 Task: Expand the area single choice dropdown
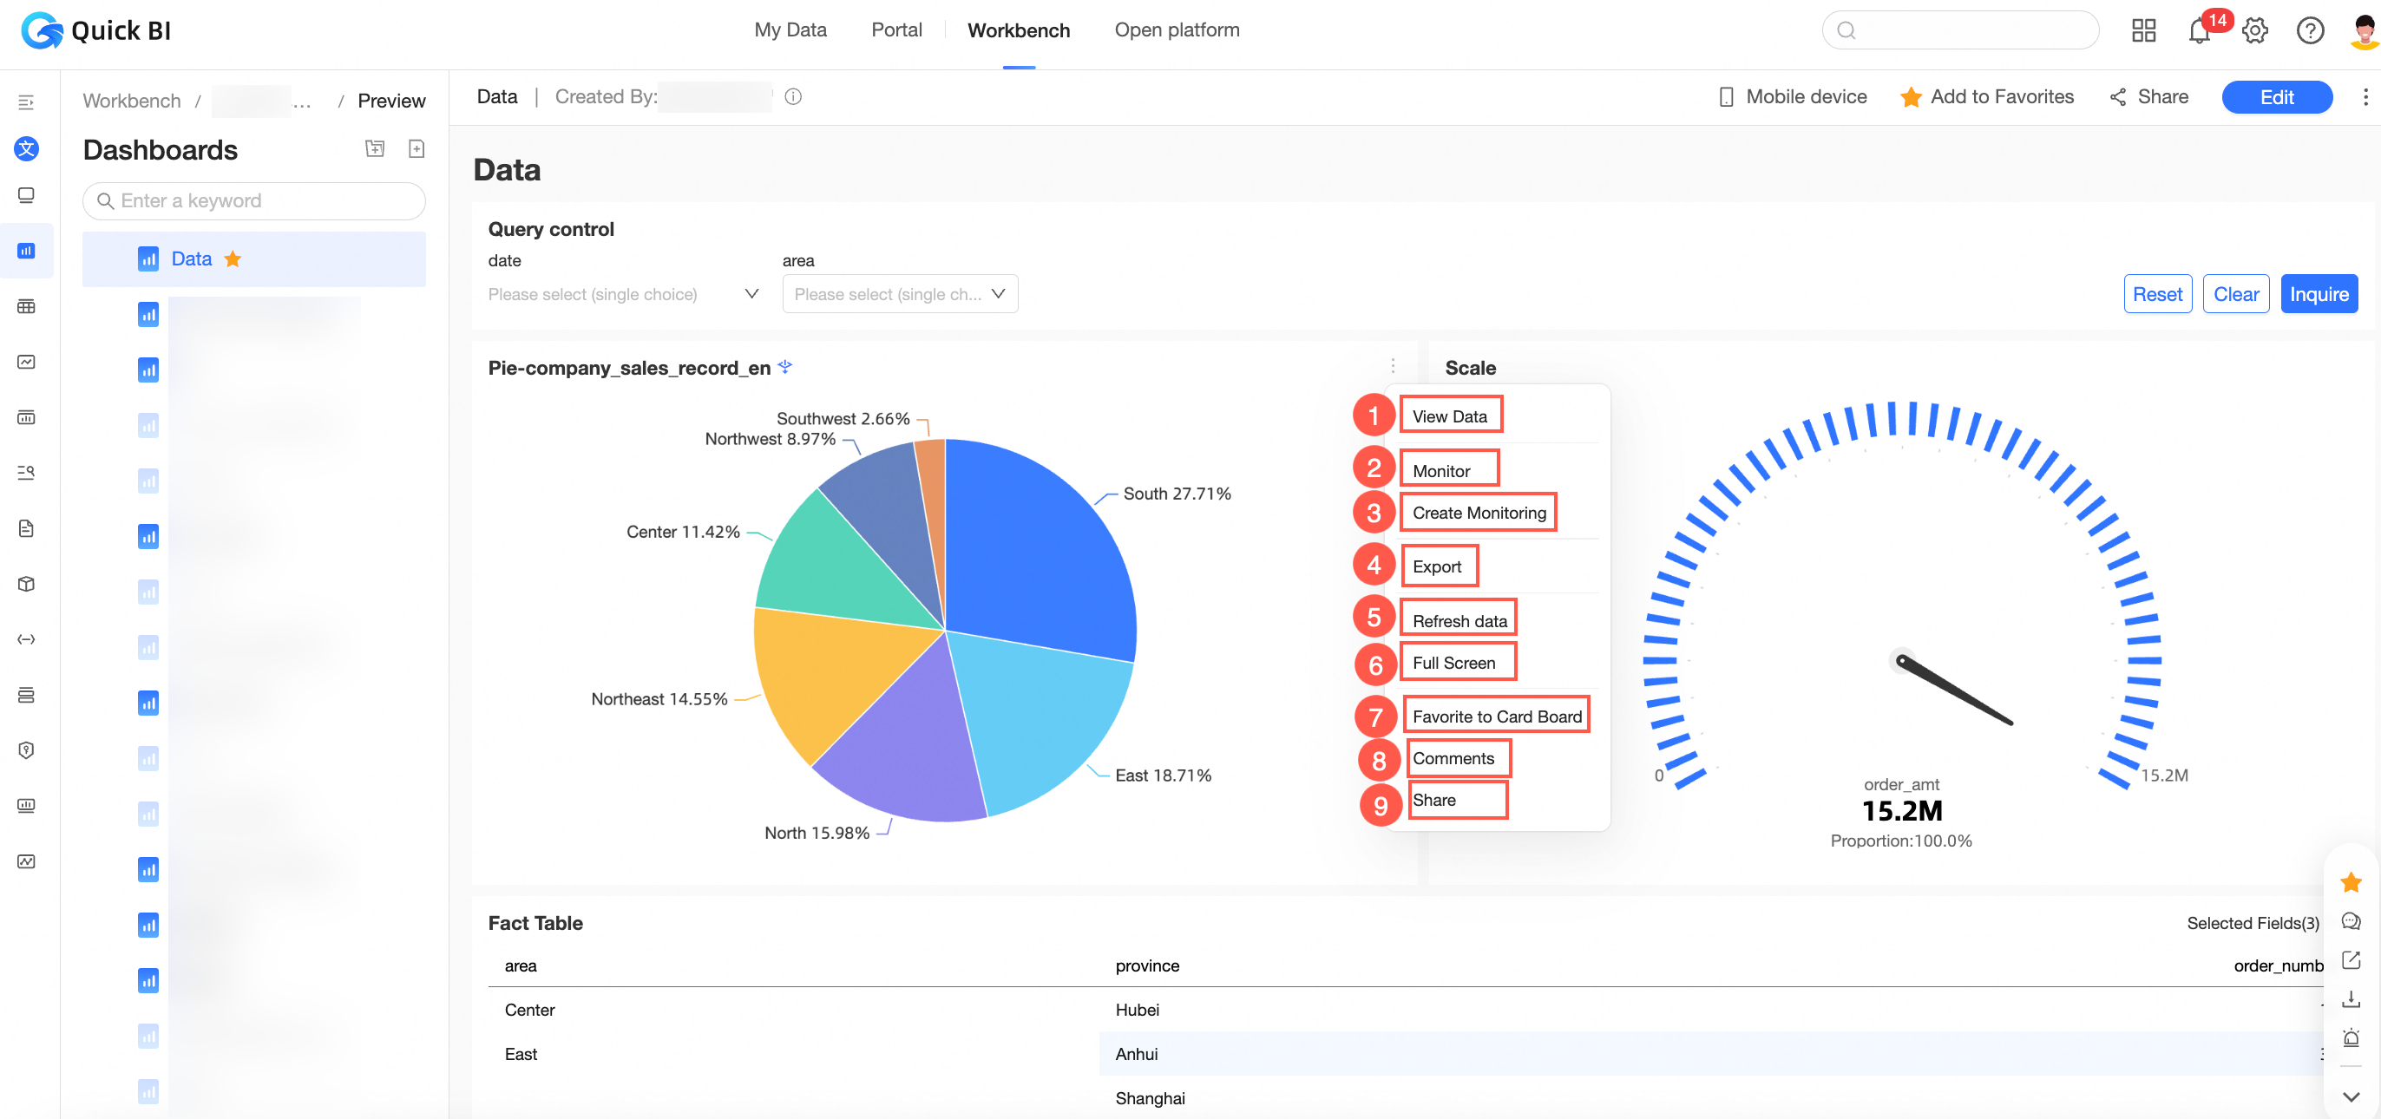(899, 294)
